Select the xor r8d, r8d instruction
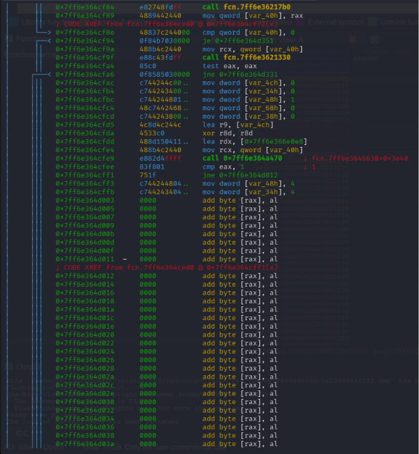Image resolution: width=419 pixels, height=454 pixels. [228, 133]
